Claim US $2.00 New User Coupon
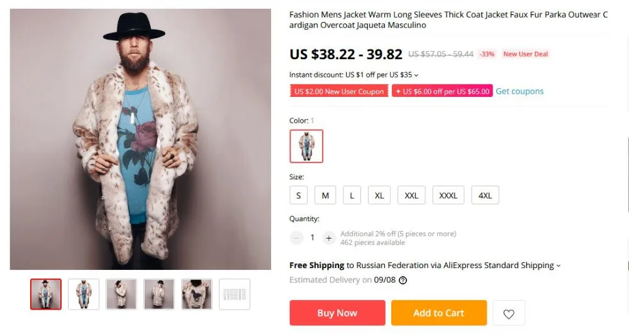Screen dimensions: 629x336 click(339, 91)
